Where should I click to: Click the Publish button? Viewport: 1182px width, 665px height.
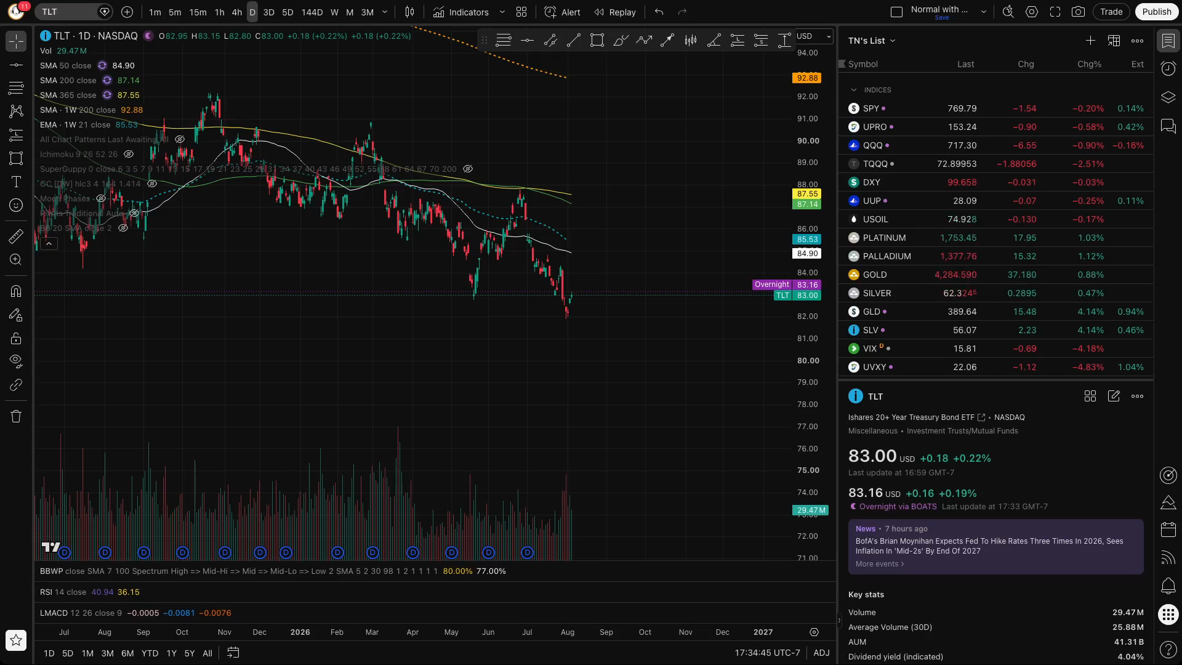point(1157,12)
